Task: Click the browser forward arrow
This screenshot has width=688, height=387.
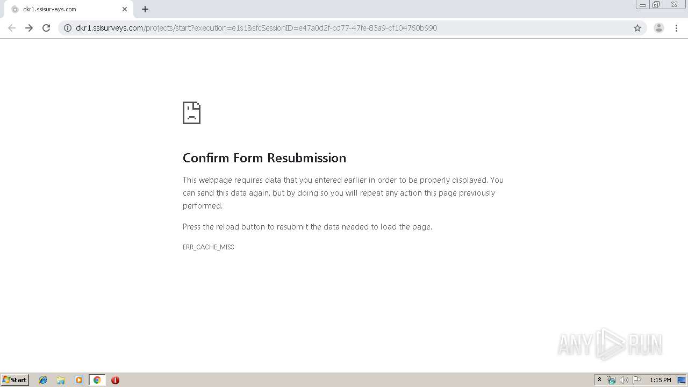Action: pos(29,28)
